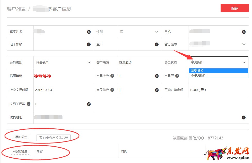Click the +添加标签 button
Screen dimensions: 252x163
(20, 137)
